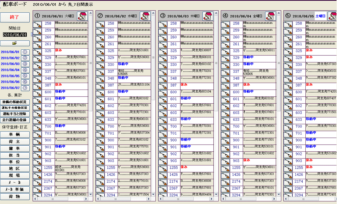Select the メーカ単価 maintenance button
Image resolution: width=337 pixels, height=204 pixels.
(14, 190)
